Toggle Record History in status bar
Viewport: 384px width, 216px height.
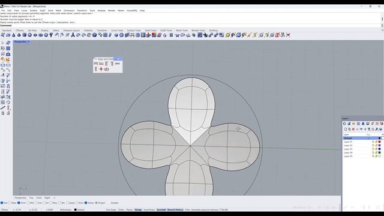pyautogui.click(x=175, y=209)
